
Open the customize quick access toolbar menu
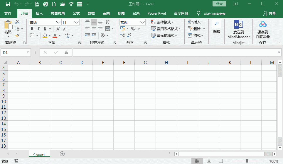click(88, 4)
